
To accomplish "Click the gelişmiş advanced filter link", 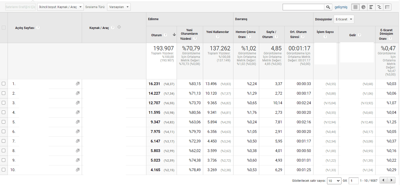I will (x=341, y=7).
